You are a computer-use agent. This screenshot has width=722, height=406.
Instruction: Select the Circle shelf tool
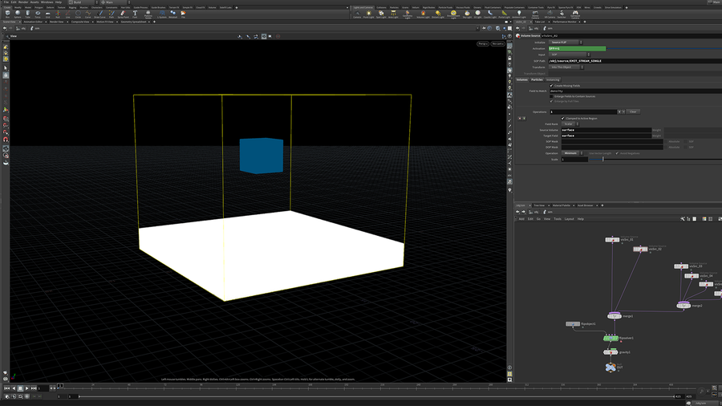click(78, 14)
